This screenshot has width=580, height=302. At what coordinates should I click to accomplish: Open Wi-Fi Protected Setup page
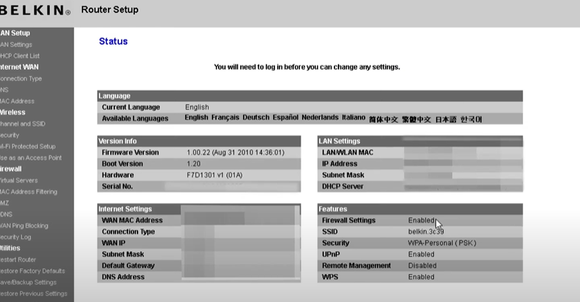click(28, 146)
